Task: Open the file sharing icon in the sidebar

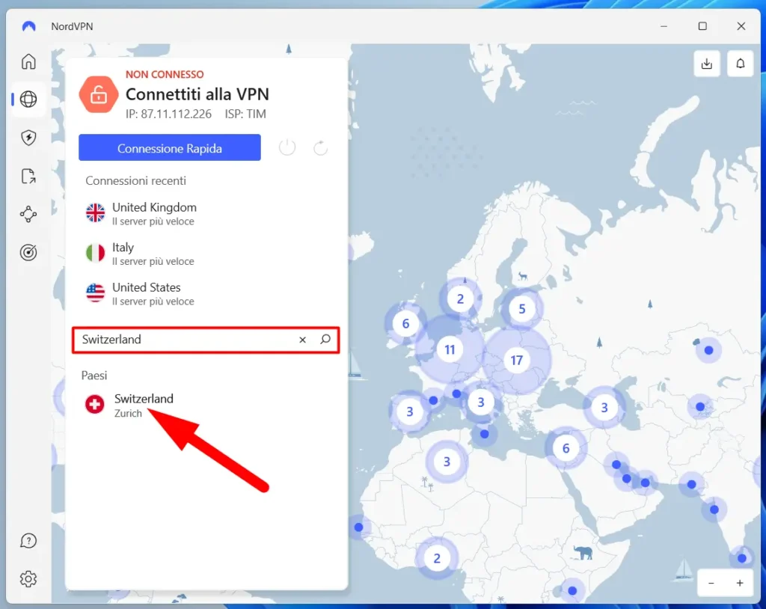Action: click(x=28, y=177)
